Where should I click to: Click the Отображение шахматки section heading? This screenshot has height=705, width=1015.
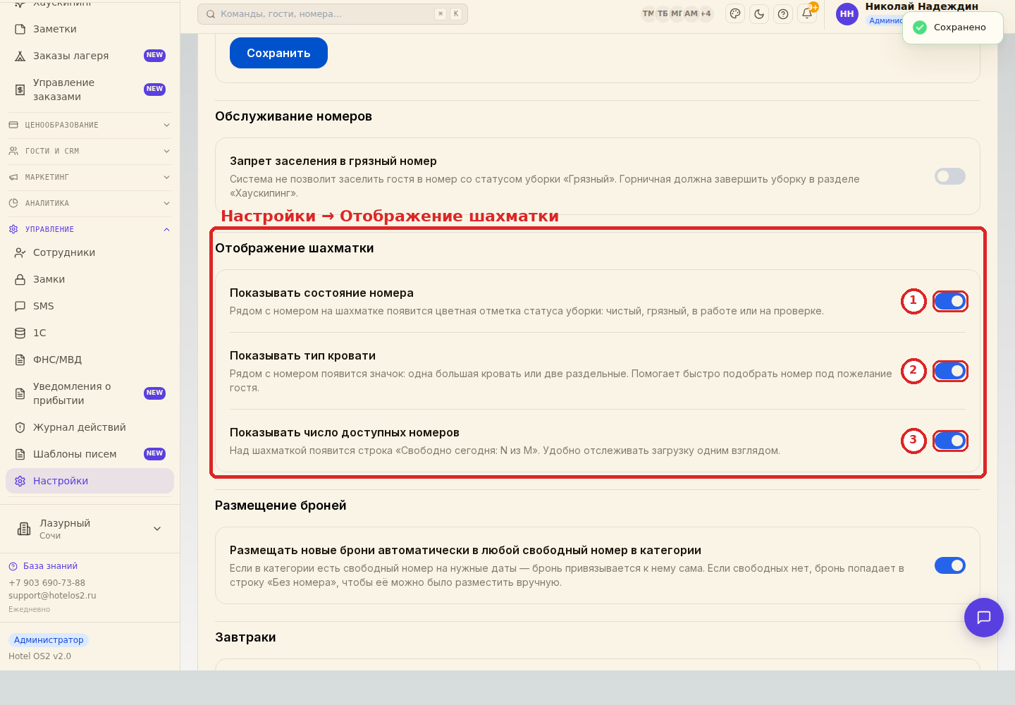point(295,248)
